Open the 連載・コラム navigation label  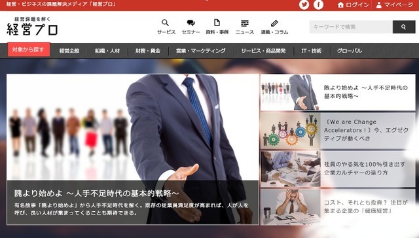274,32
